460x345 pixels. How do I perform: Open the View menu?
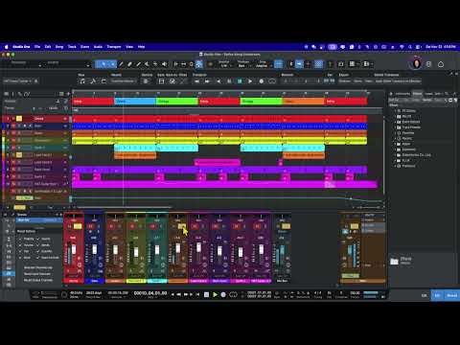coord(129,47)
